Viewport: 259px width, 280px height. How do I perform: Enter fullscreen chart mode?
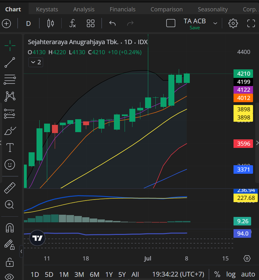click(x=251, y=23)
